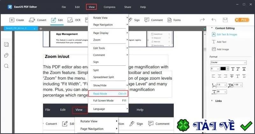Click the undo arrow icon
The height and width of the screenshot is (134, 255).
[x=214, y=20]
